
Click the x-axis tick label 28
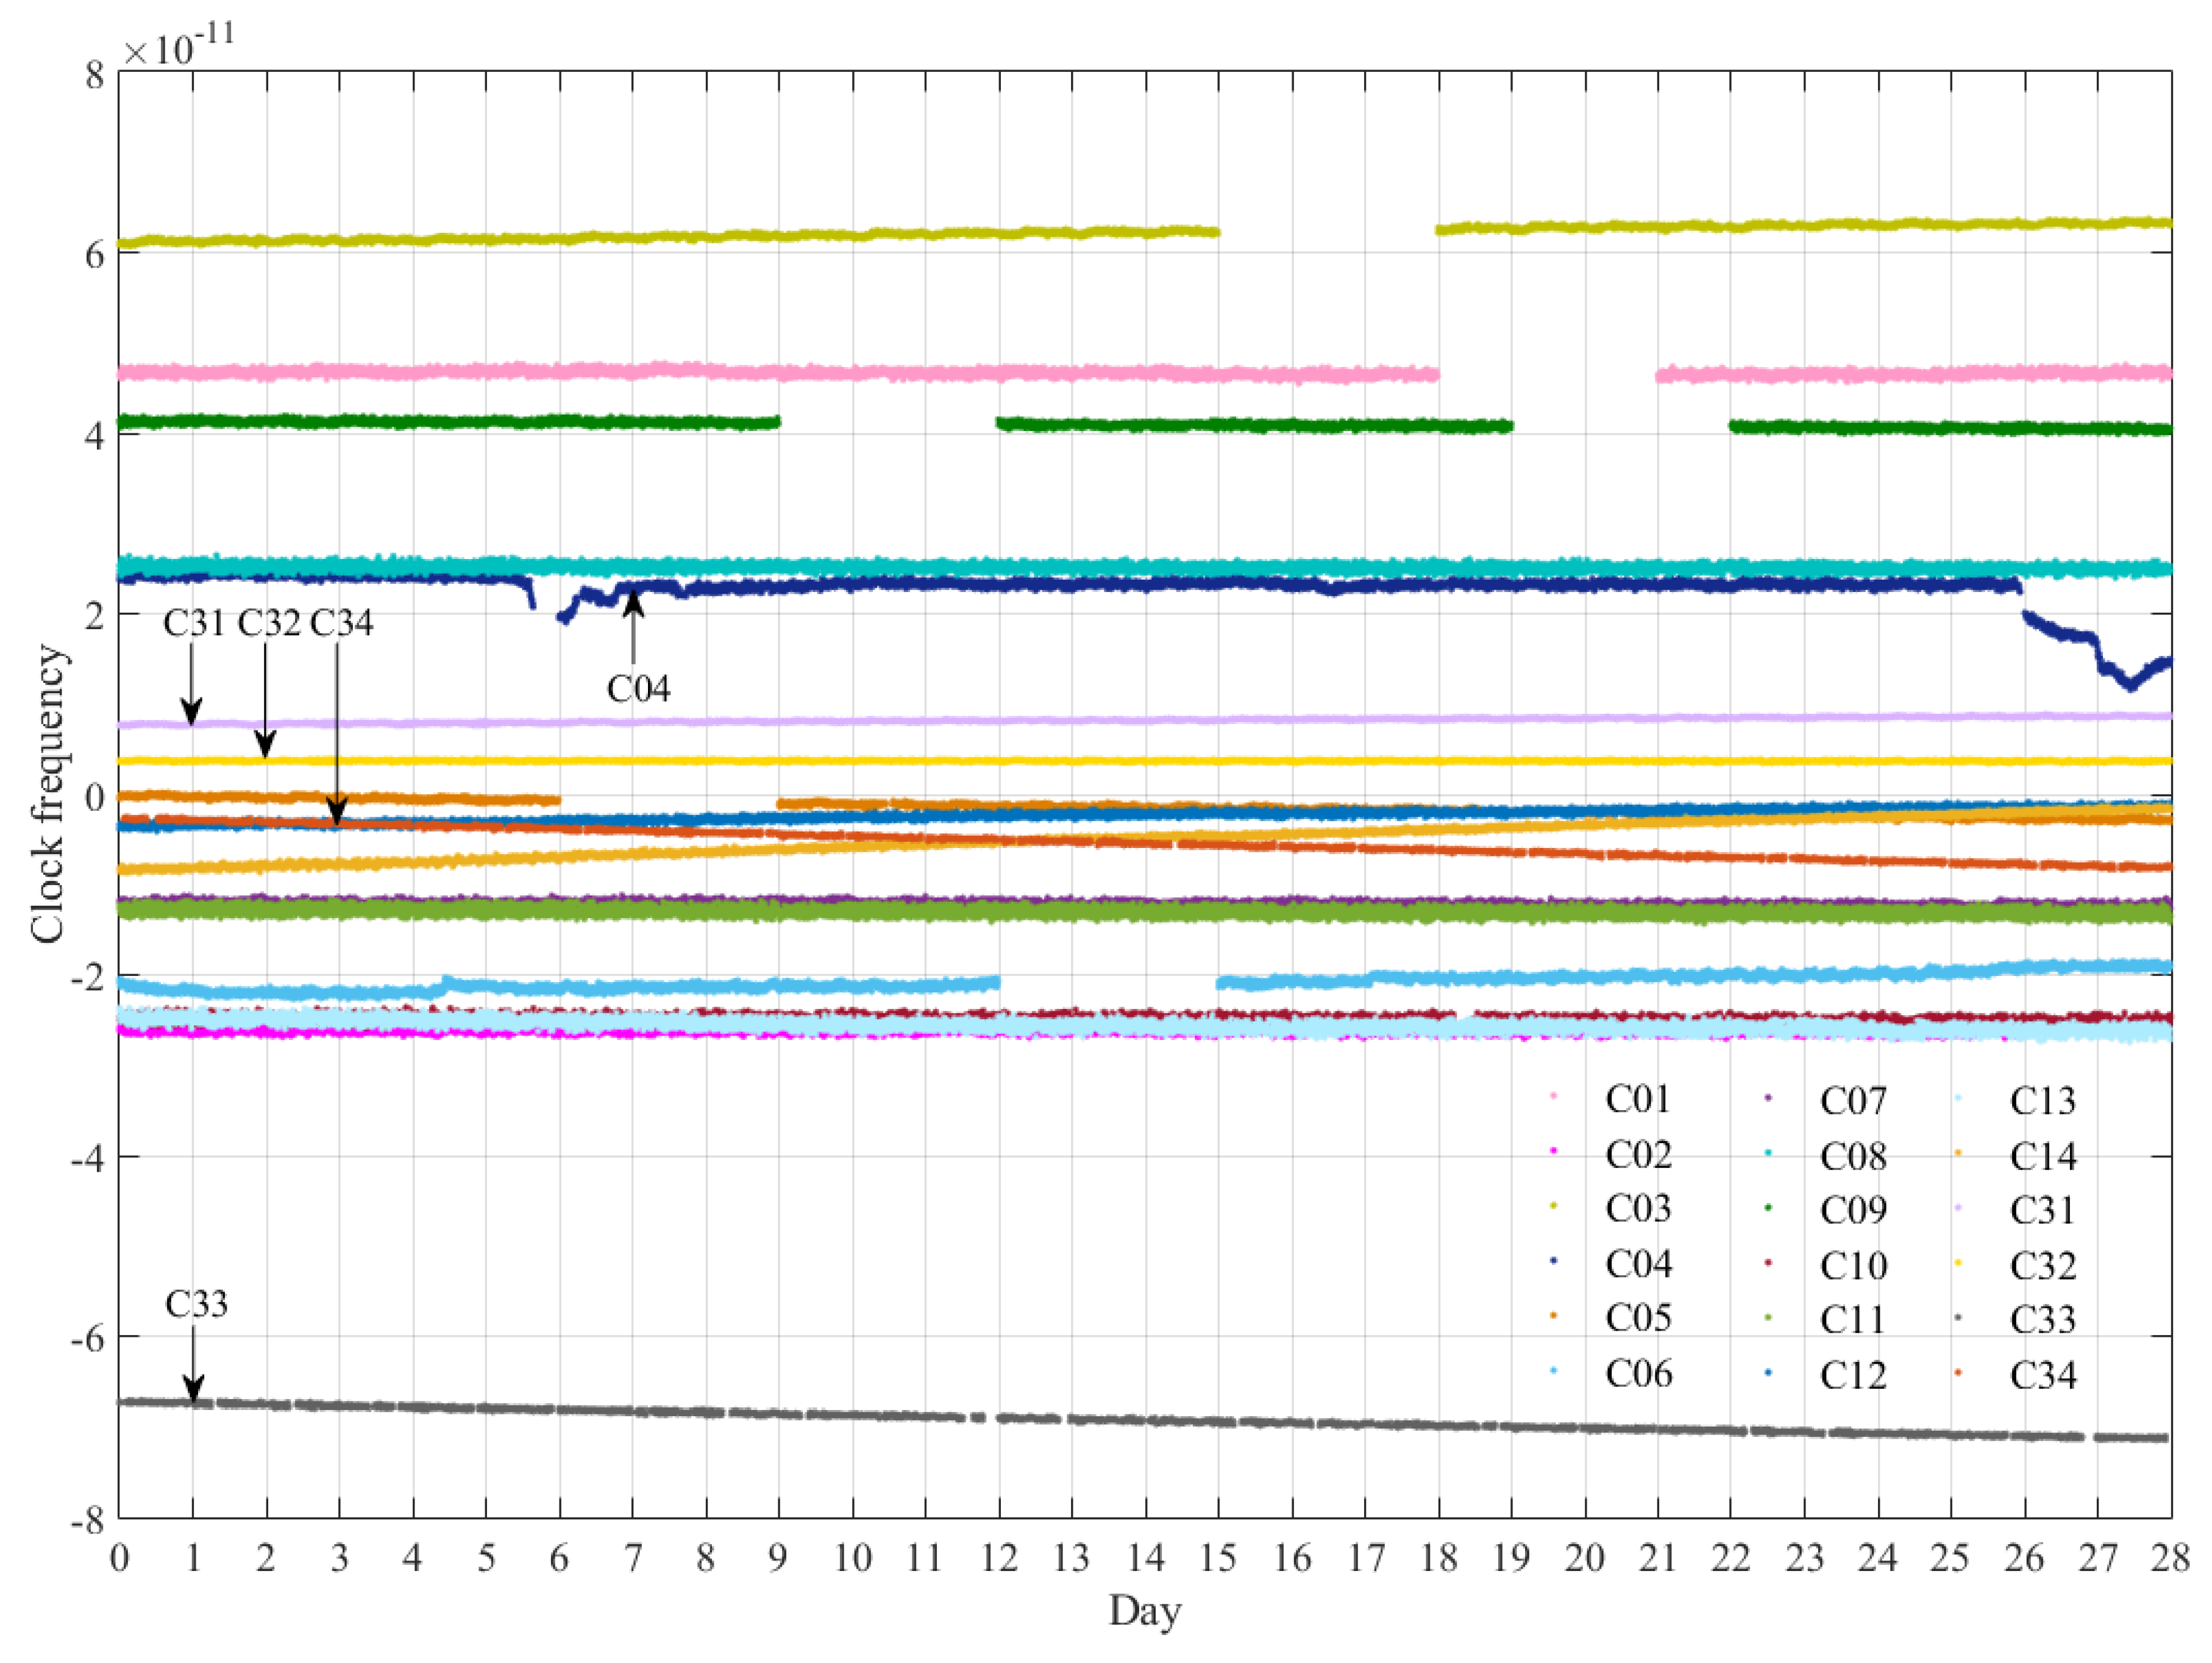tap(2171, 1557)
